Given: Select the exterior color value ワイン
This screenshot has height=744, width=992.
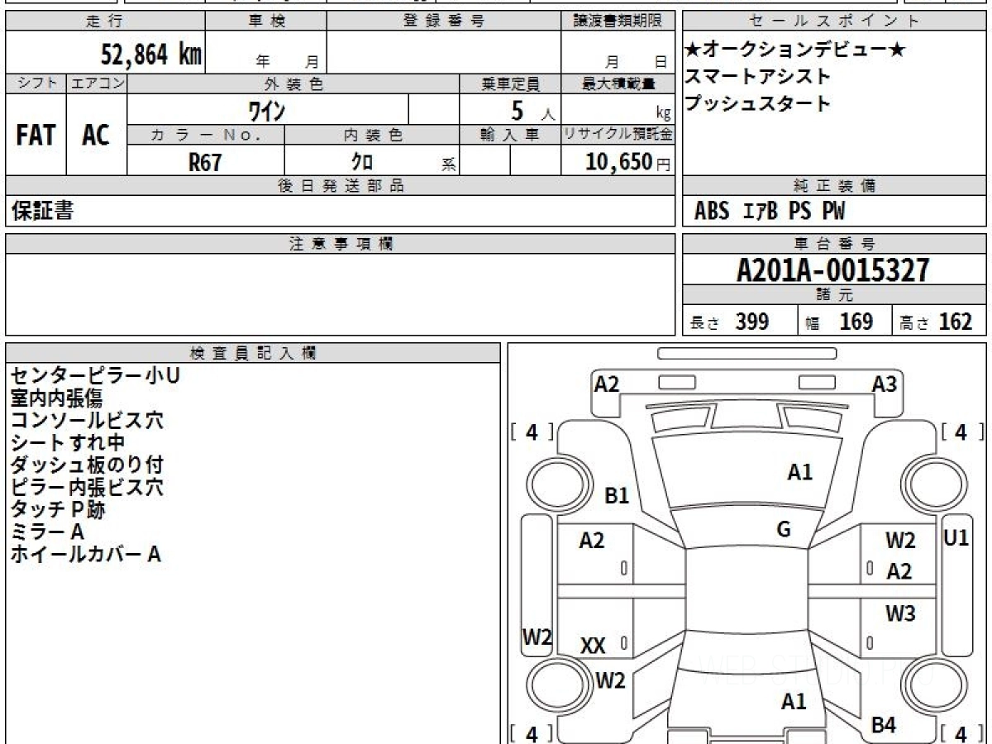Looking at the screenshot, I should pyautogui.click(x=267, y=109).
